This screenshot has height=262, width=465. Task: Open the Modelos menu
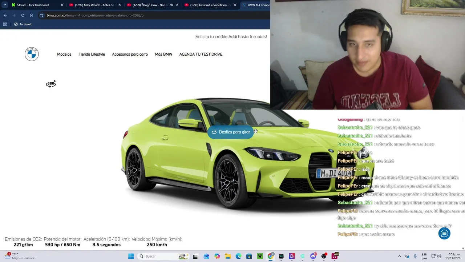coord(64,54)
